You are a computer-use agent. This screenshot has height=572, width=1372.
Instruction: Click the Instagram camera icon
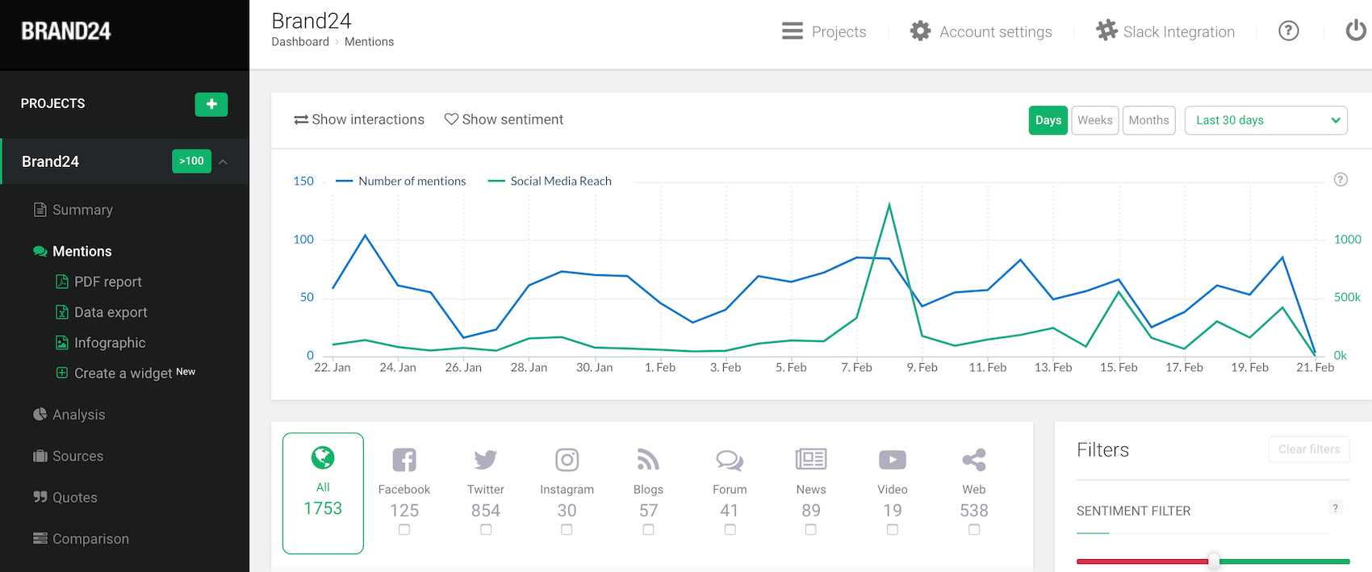point(567,460)
